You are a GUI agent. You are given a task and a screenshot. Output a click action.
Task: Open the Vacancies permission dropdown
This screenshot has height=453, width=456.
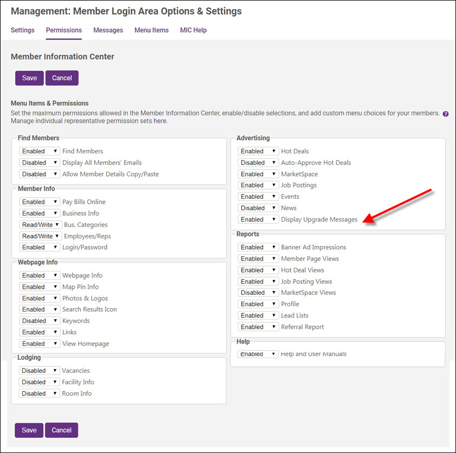(40, 371)
